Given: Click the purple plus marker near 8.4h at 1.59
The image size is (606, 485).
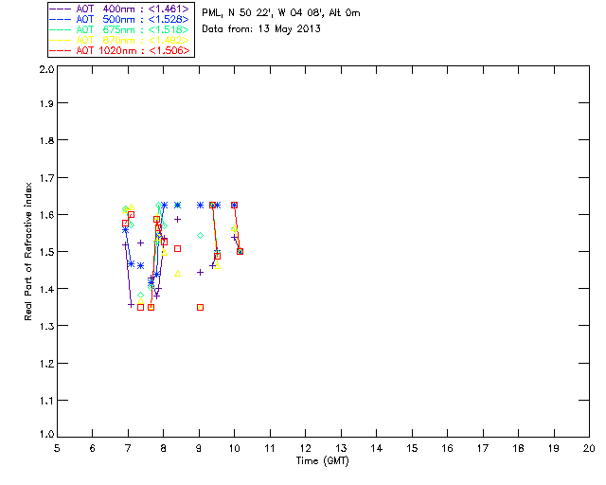Looking at the screenshot, I should coord(177,220).
